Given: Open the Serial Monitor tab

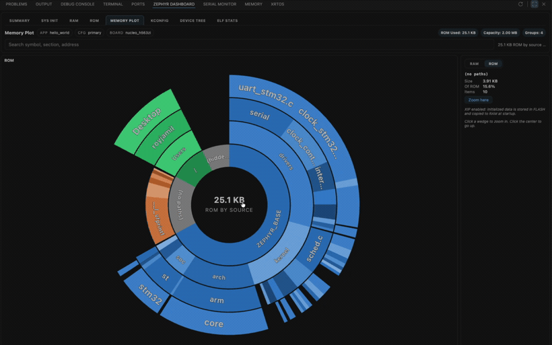Looking at the screenshot, I should pos(219,4).
